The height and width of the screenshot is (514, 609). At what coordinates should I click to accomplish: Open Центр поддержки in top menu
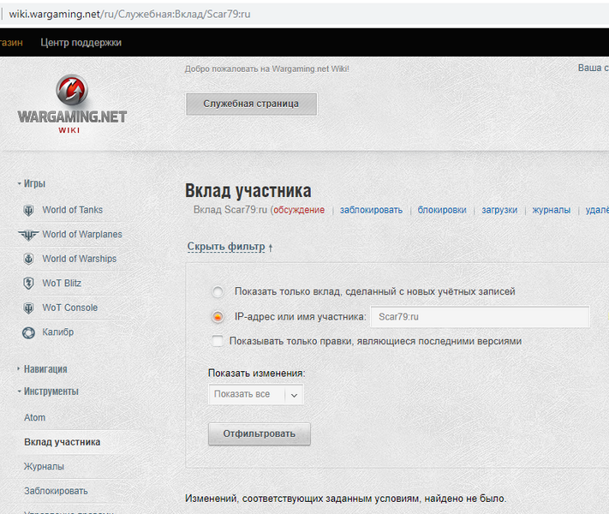tap(81, 43)
